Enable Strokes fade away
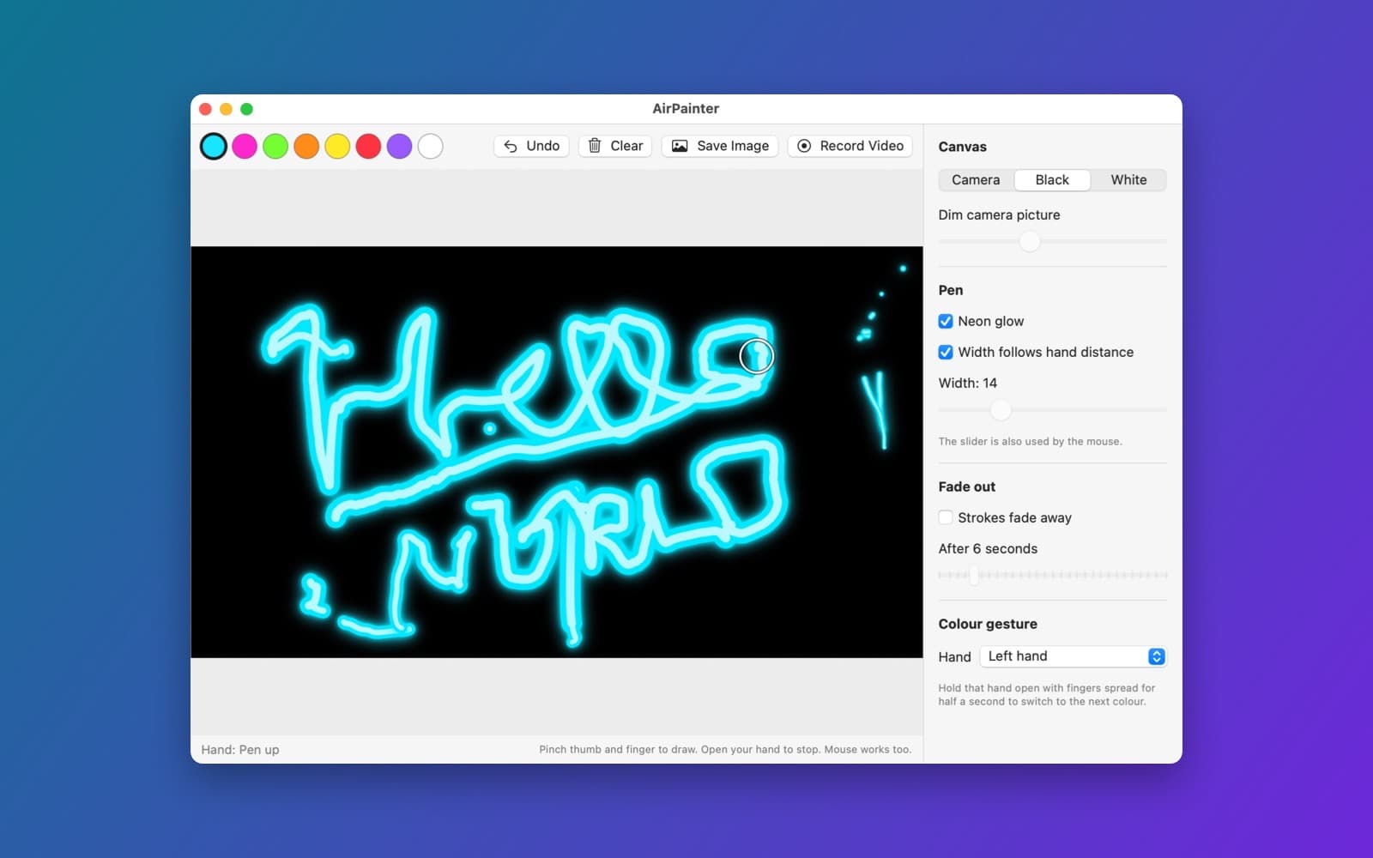Screen dimensions: 1373x858 point(946,517)
